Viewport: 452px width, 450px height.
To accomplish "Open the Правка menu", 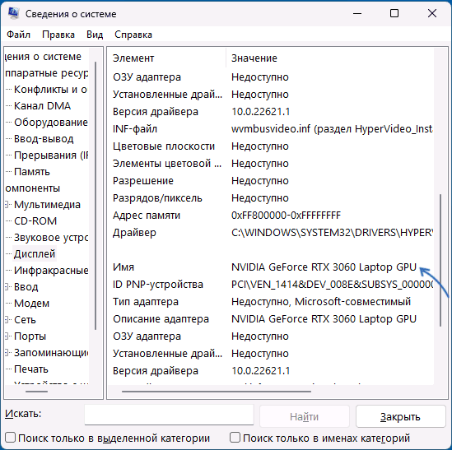I will click(x=58, y=35).
